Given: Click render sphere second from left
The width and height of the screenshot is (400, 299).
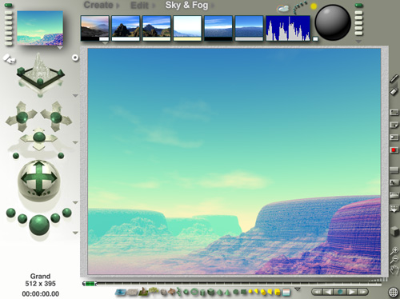Looking at the screenshot, I should coord(22,219).
